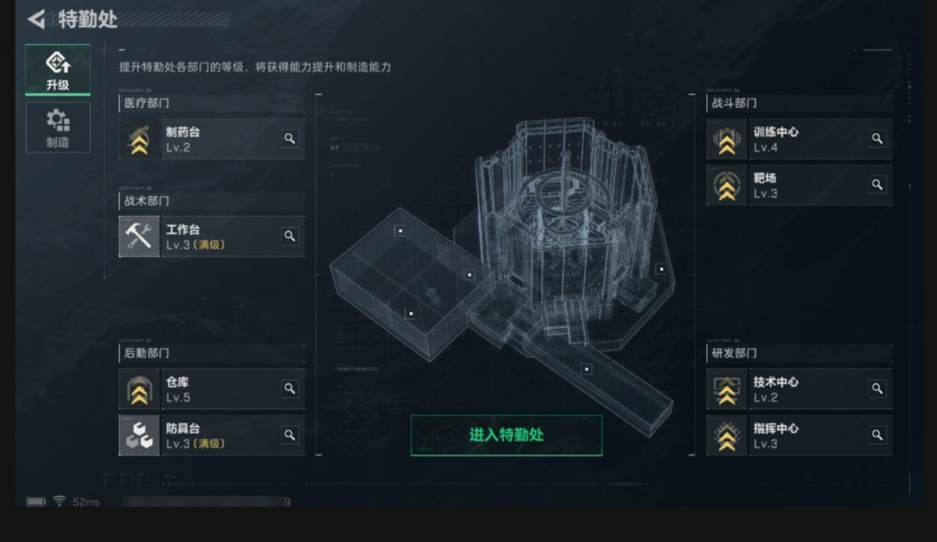Select the 靶场 Lv.3 entry
The height and width of the screenshot is (542, 937).
800,186
